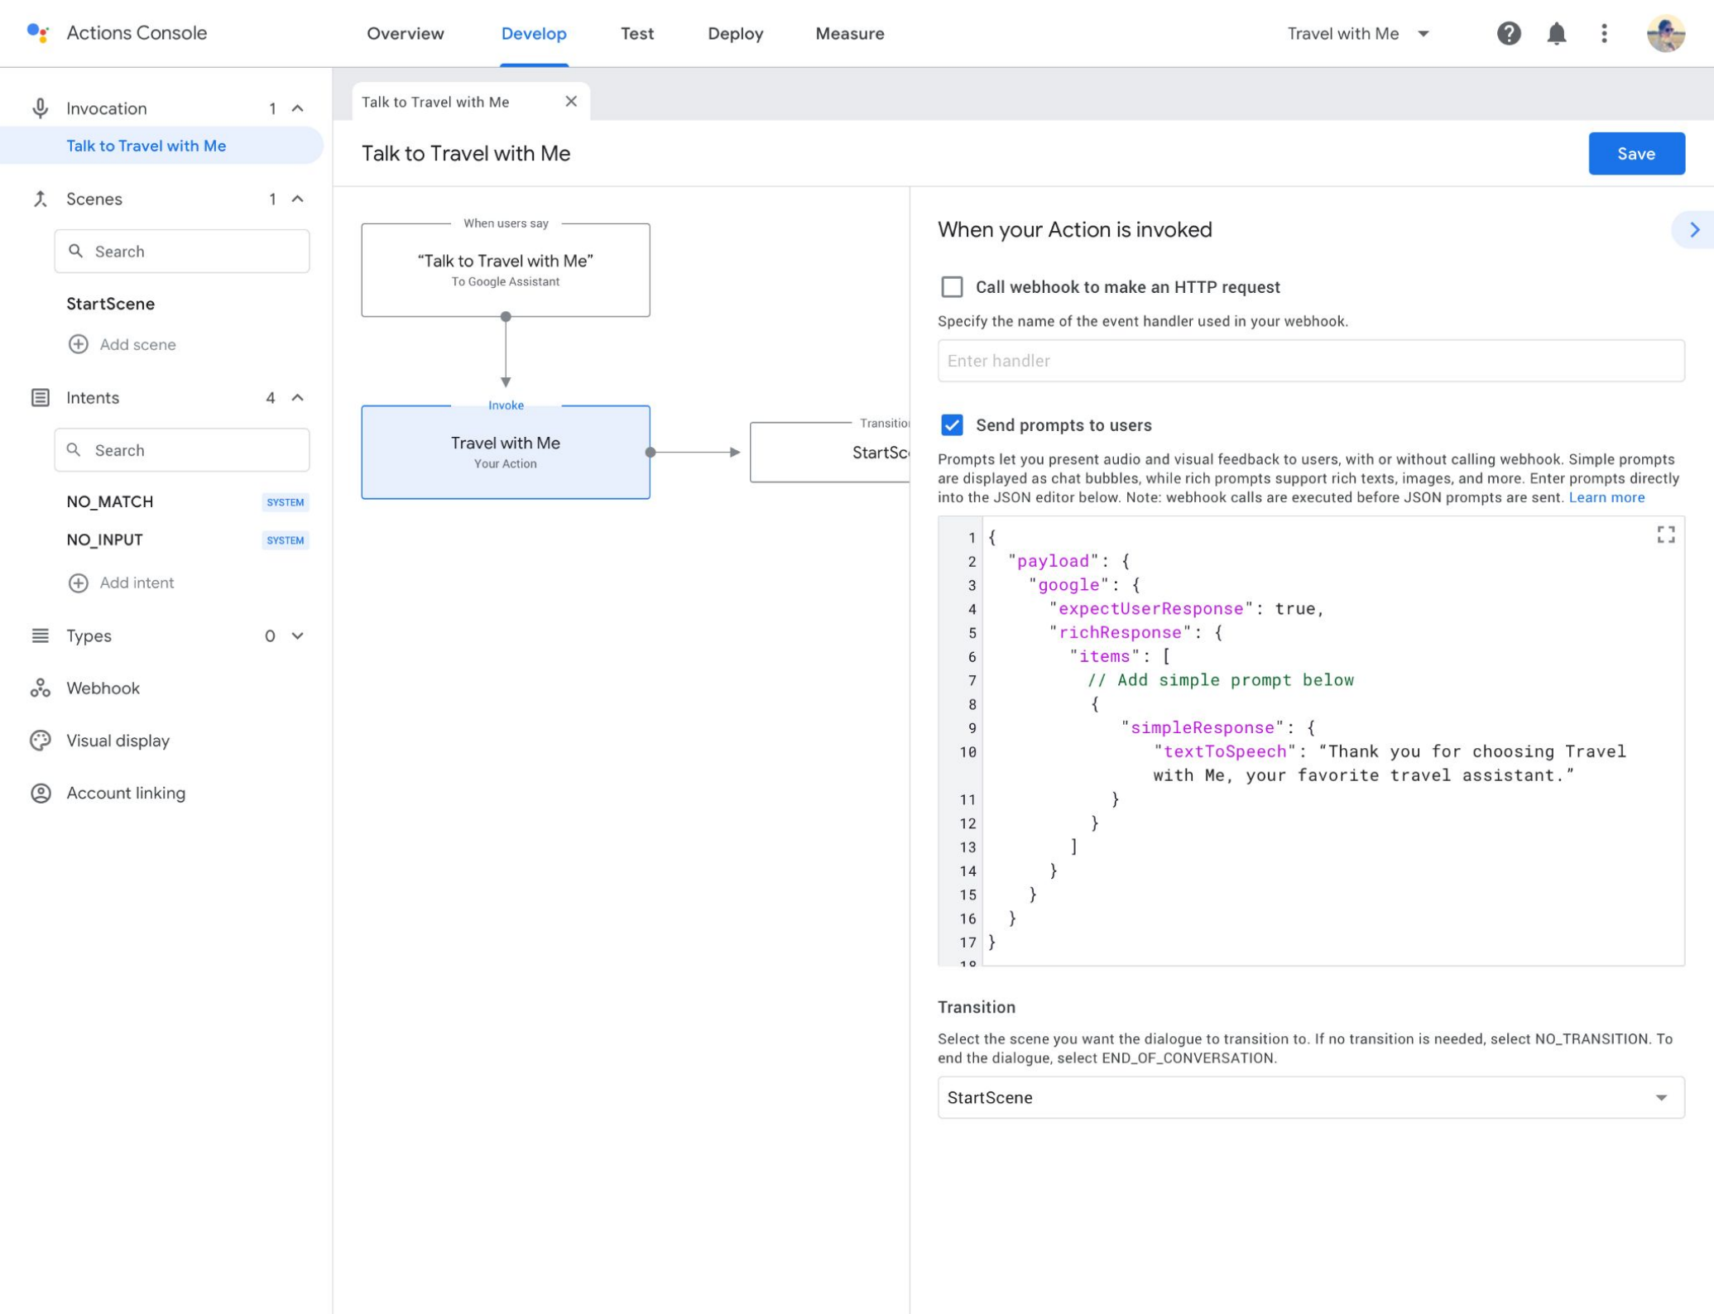The height and width of the screenshot is (1314, 1714).
Task: Open the Measure tab
Action: click(849, 34)
